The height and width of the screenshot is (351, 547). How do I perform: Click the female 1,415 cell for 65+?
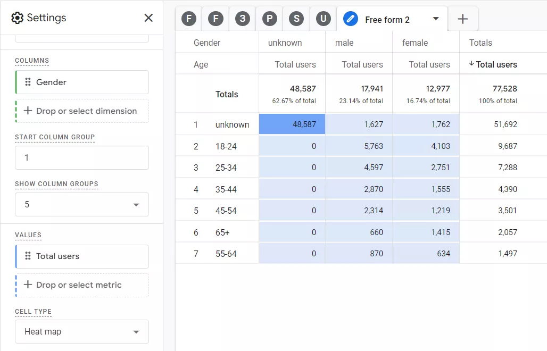pyautogui.click(x=426, y=232)
